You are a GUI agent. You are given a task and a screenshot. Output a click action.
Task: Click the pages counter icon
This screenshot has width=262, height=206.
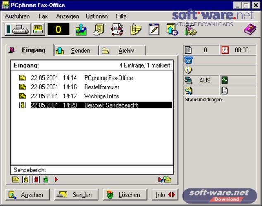coord(188,50)
